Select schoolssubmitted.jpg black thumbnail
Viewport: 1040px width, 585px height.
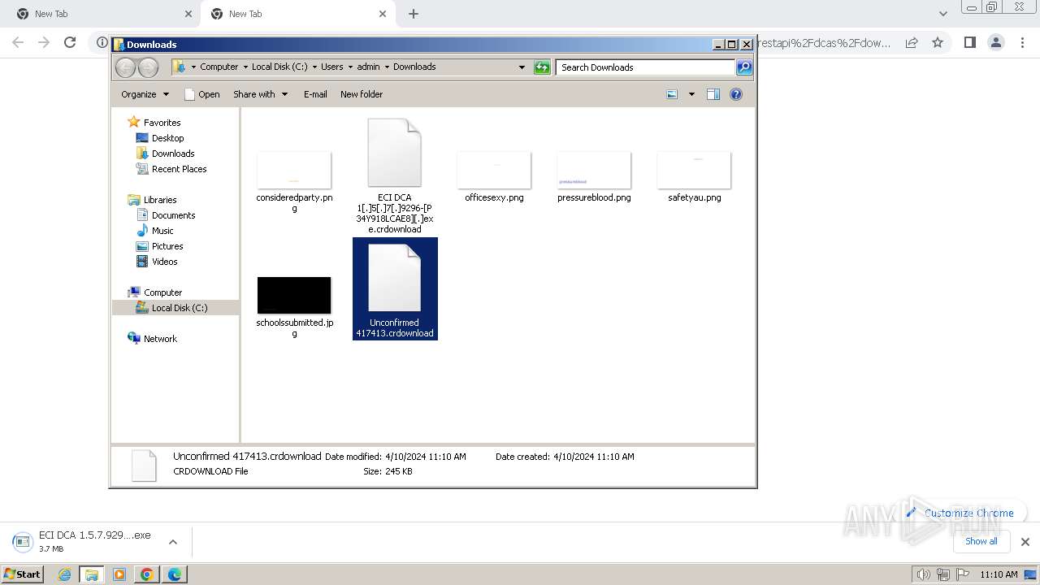pos(294,295)
